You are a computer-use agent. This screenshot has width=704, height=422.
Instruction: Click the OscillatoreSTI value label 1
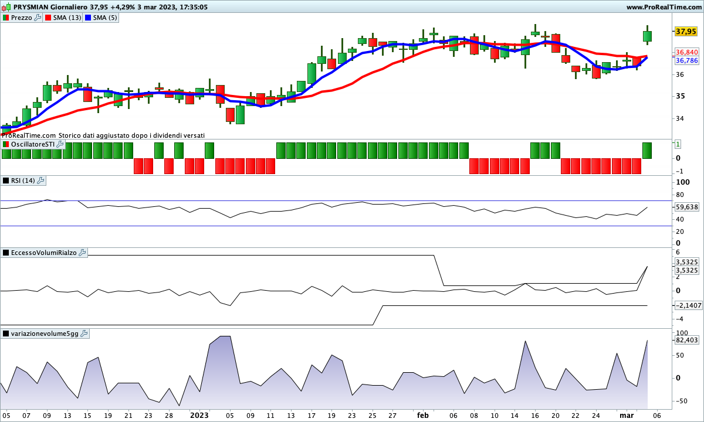(678, 144)
